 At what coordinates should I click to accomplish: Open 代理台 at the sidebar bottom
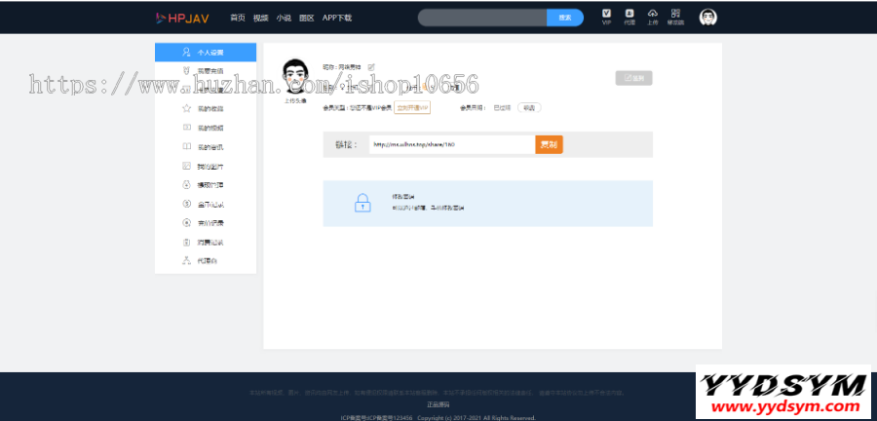[206, 260]
